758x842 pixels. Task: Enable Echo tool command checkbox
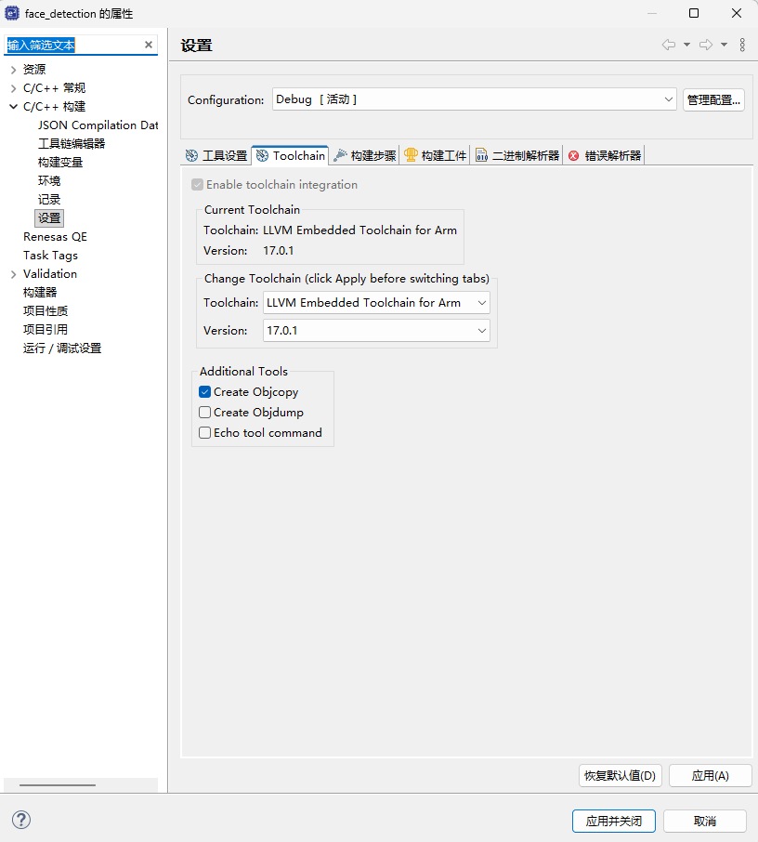[x=204, y=433]
